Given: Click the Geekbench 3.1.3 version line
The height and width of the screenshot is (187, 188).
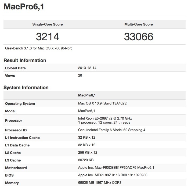Looking at the screenshot, I should (x=39, y=48).
